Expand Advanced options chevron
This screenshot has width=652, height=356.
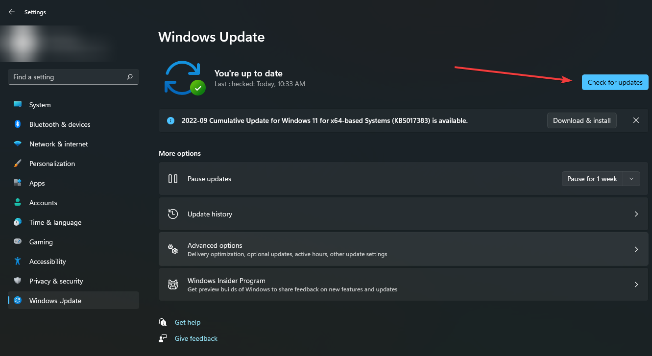[636, 249]
